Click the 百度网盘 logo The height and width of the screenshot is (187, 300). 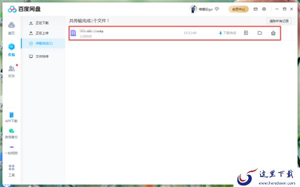pyautogui.click(x=24, y=9)
